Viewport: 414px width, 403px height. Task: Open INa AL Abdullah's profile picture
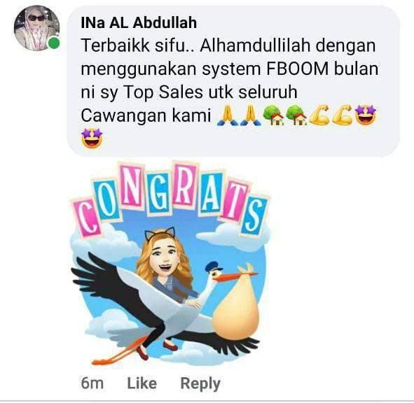[x=36, y=28]
